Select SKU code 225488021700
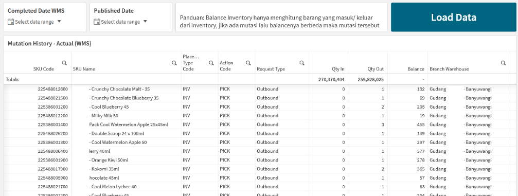This screenshot has width=518, height=196. click(53, 187)
